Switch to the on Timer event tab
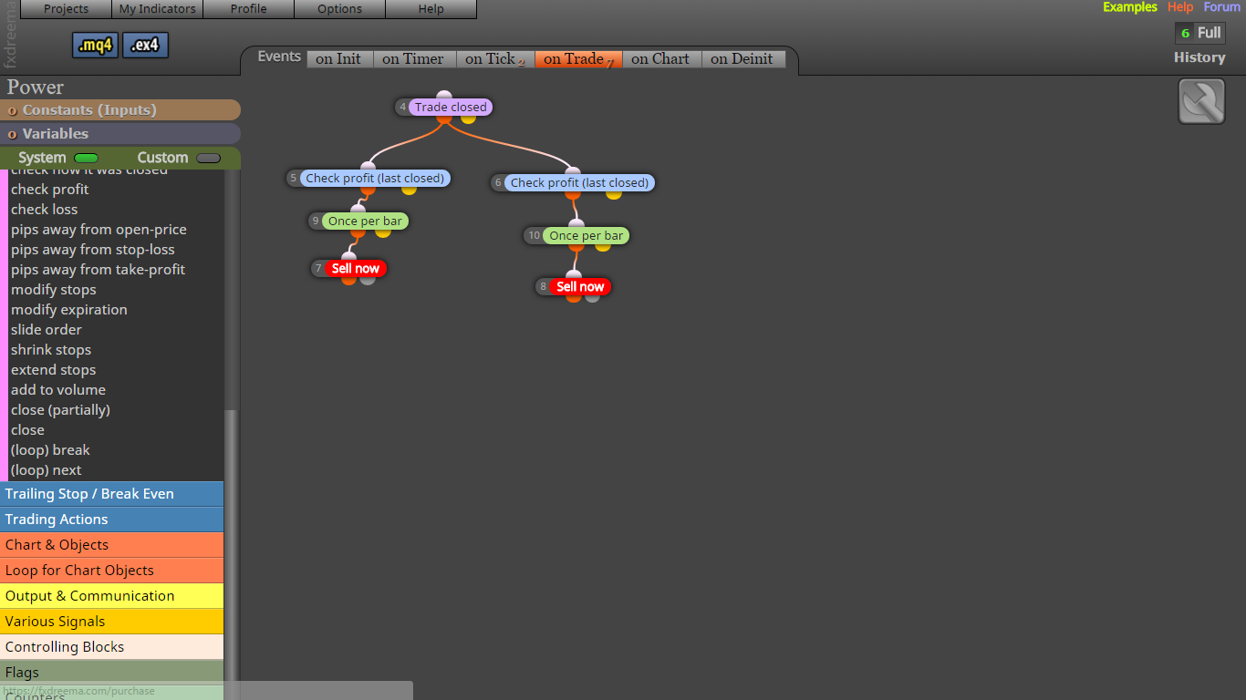The height and width of the screenshot is (700, 1246). tap(414, 59)
